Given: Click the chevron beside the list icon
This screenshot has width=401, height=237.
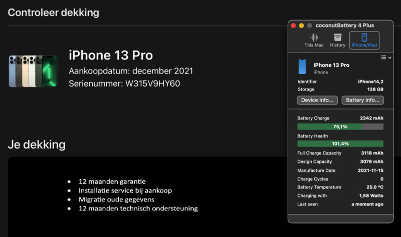Looking at the screenshot, I should point(390,57).
